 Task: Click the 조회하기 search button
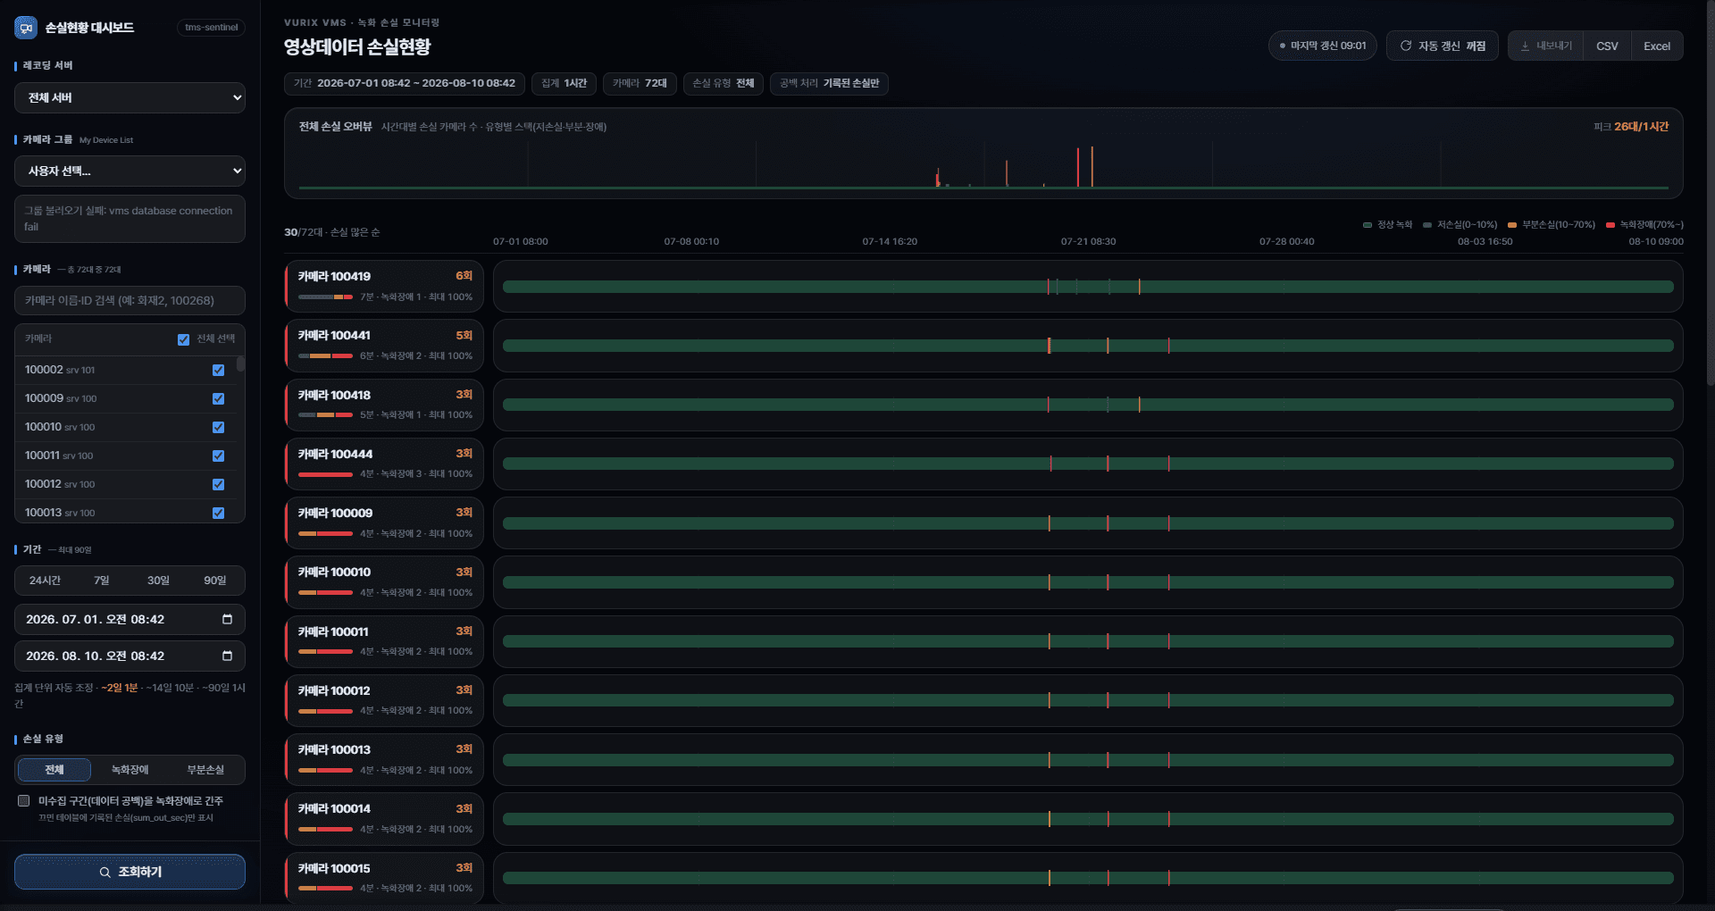[130, 872]
